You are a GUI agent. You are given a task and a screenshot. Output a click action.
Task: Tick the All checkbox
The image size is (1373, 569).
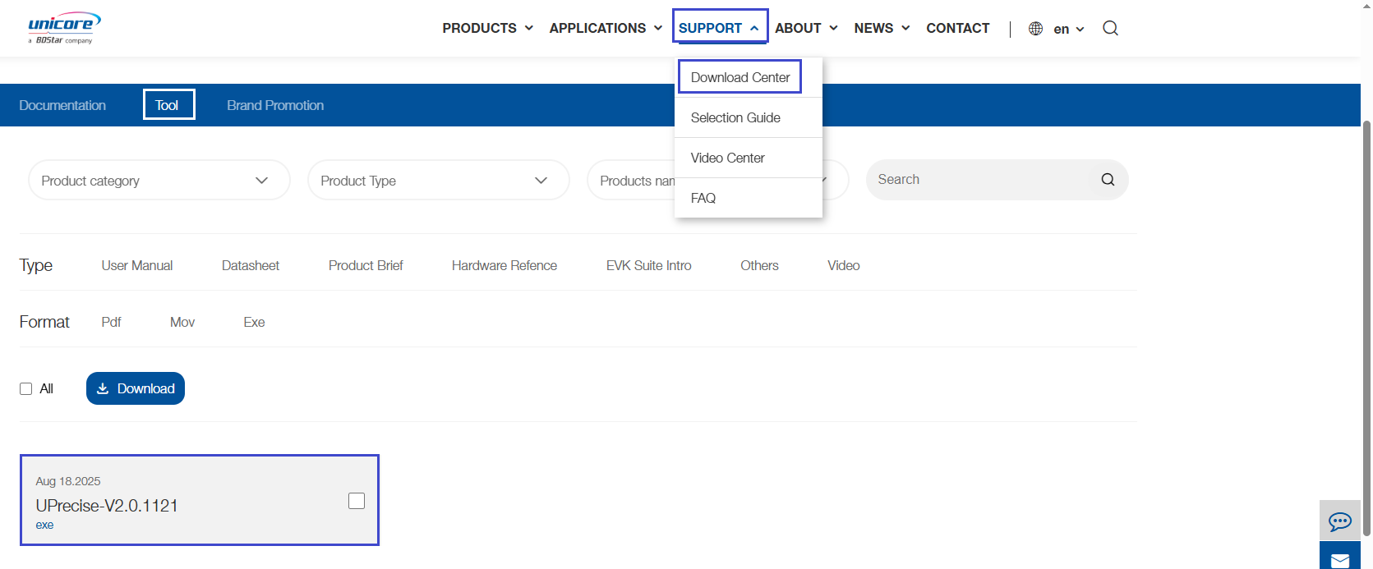[x=26, y=389]
